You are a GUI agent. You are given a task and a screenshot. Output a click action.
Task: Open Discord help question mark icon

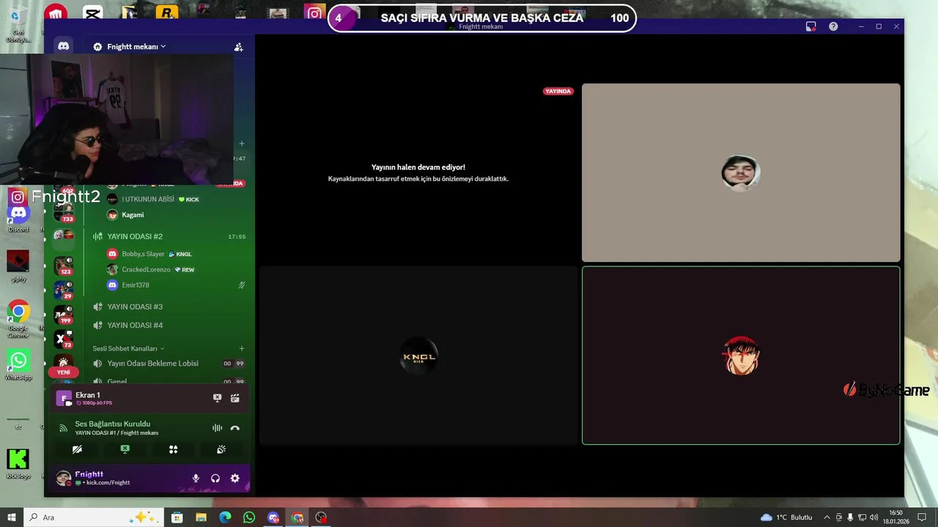(x=833, y=26)
